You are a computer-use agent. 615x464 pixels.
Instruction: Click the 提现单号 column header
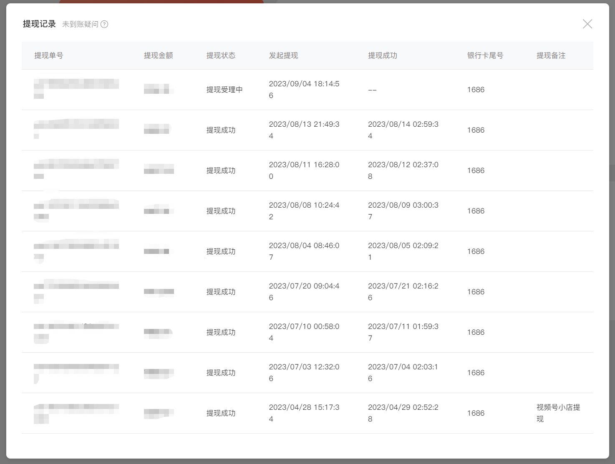(48, 55)
